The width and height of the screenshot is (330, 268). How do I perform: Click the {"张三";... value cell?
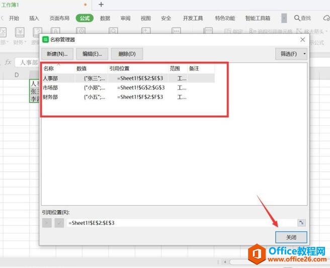coord(94,78)
